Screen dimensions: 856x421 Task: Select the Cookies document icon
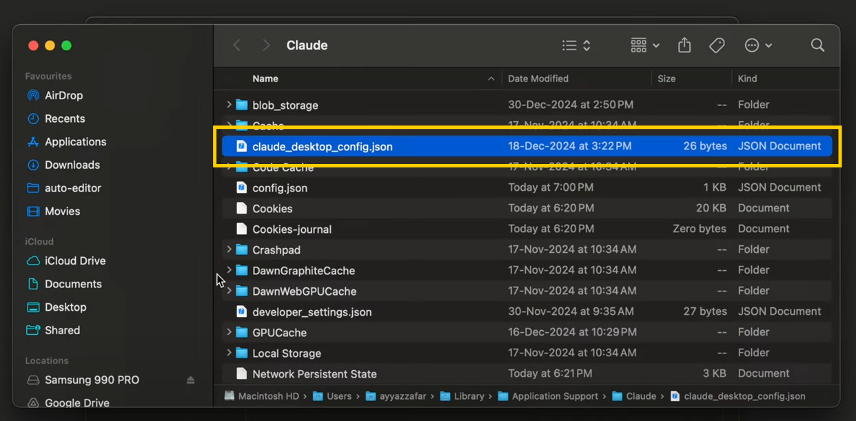click(x=241, y=208)
